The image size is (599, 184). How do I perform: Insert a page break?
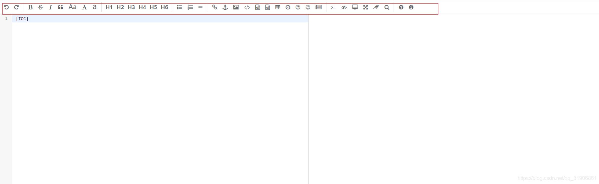(319, 7)
